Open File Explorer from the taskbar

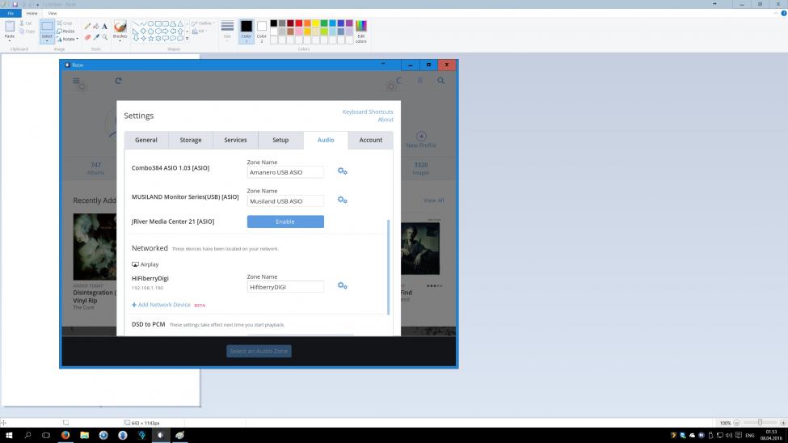tap(84, 436)
